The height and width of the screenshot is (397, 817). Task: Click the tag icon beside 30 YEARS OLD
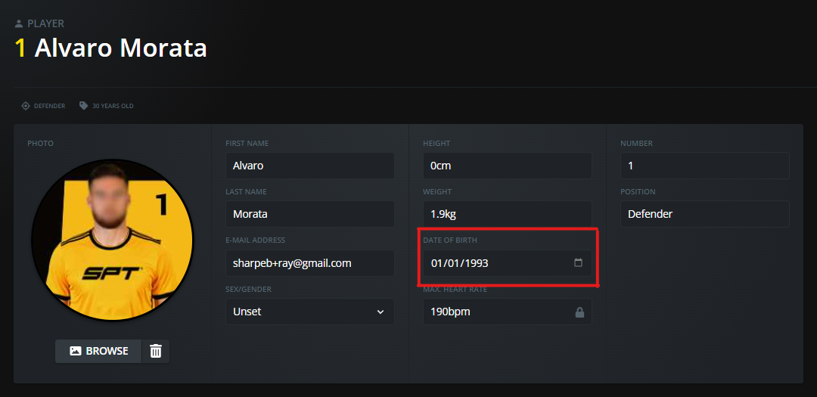click(x=83, y=106)
